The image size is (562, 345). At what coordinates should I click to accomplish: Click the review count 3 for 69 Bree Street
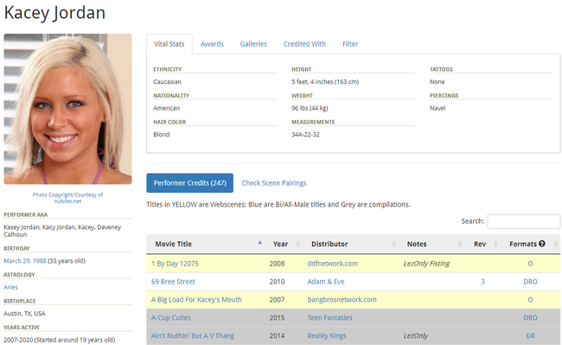(482, 282)
